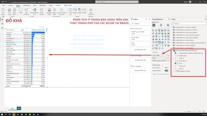Open More visuals gallery
The height and width of the screenshot is (116, 207).
[14, 12]
